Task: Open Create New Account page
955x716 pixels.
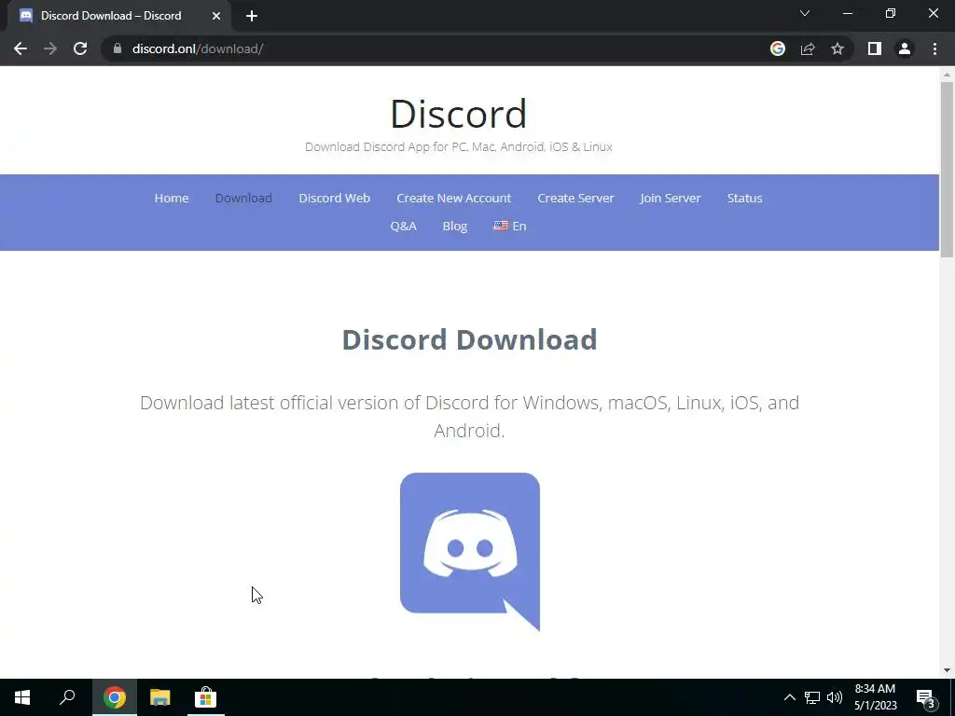Action: coord(454,198)
